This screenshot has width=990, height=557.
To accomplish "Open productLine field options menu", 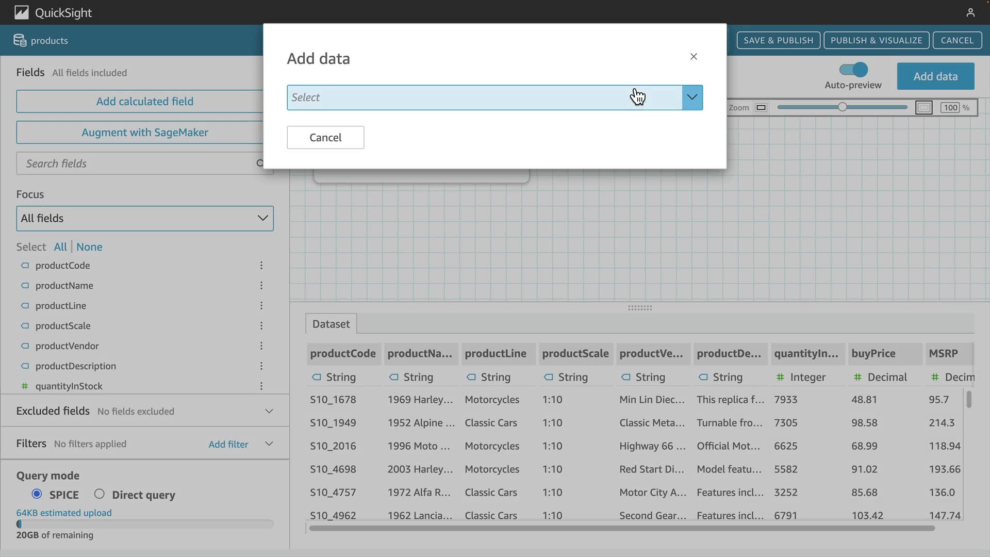I will tap(261, 306).
